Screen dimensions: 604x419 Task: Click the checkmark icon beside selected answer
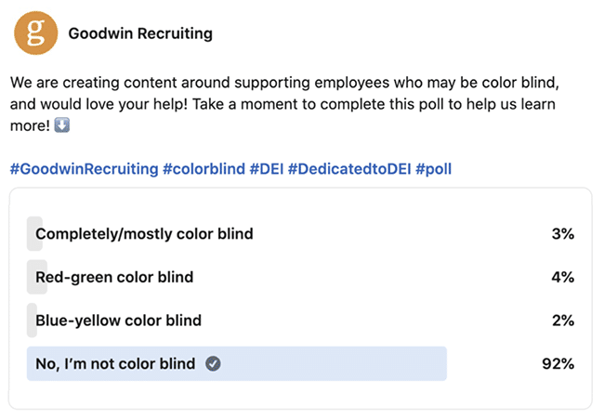(213, 363)
